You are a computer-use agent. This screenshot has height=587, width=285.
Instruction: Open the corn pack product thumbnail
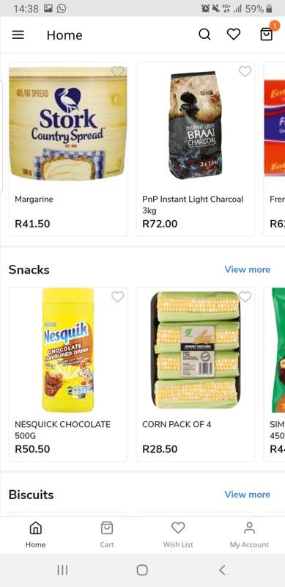196,350
